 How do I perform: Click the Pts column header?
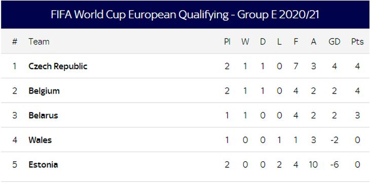(x=357, y=42)
